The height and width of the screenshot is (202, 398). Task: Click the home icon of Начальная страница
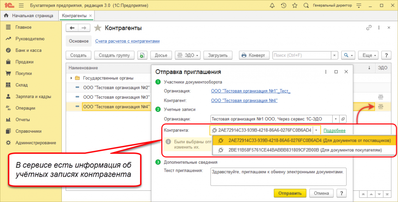(x=6, y=16)
